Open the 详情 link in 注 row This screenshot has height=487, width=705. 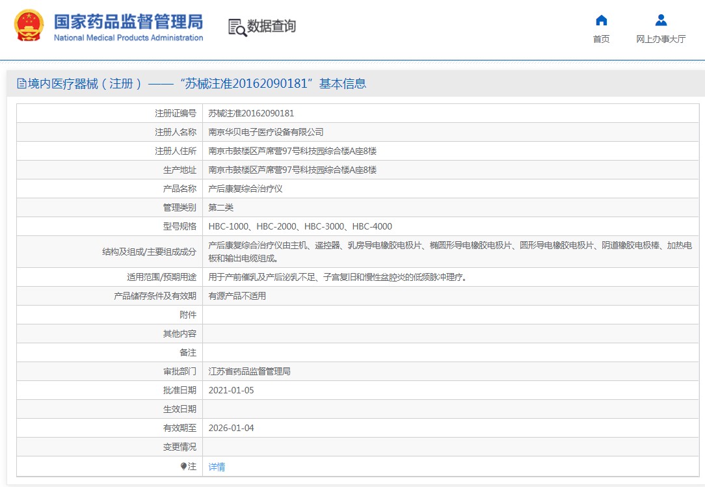pyautogui.click(x=217, y=467)
